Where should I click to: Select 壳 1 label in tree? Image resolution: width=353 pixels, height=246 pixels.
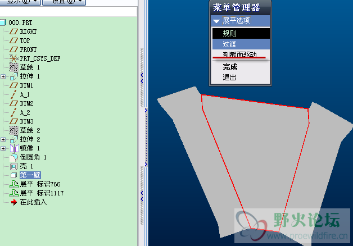pos(26,166)
